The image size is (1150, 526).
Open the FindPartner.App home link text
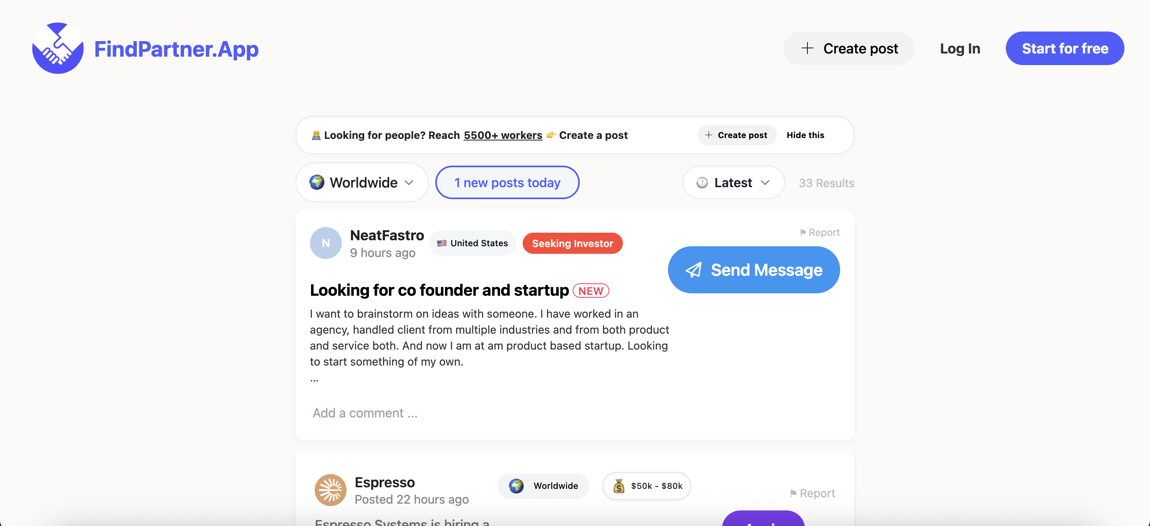point(176,49)
